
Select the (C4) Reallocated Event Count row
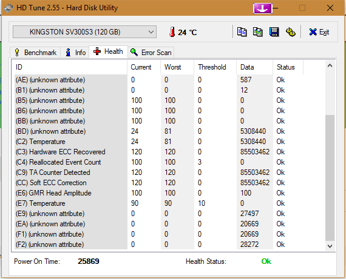tap(159, 162)
